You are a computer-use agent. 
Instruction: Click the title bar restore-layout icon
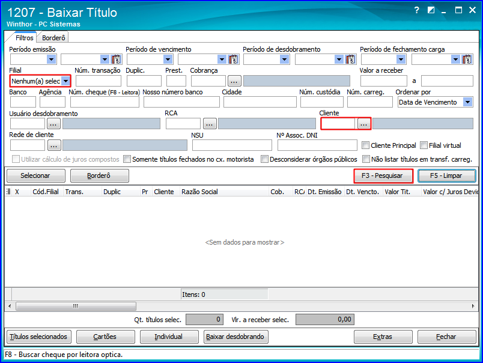tap(431, 10)
